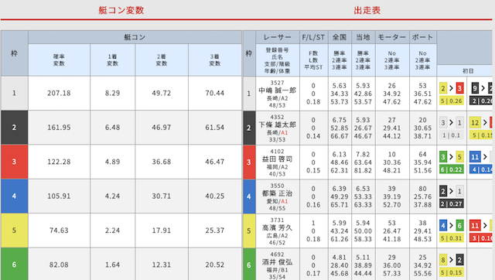495x280 pixels.
Task: Click the 1着変数 column header
Action: [x=112, y=60]
